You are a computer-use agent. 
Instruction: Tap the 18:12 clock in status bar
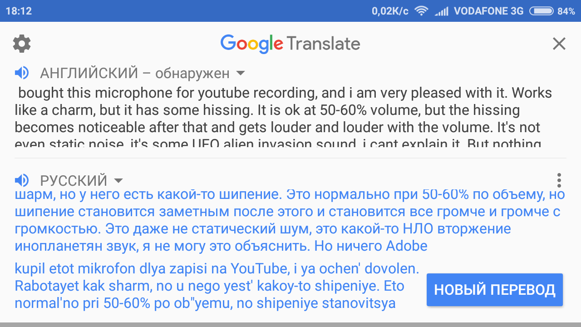(19, 11)
